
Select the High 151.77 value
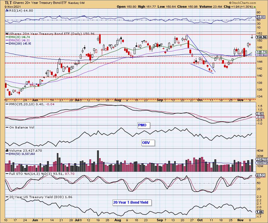click(x=147, y=7)
